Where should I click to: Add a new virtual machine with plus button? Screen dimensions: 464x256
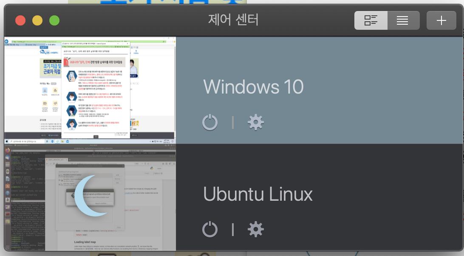(441, 20)
